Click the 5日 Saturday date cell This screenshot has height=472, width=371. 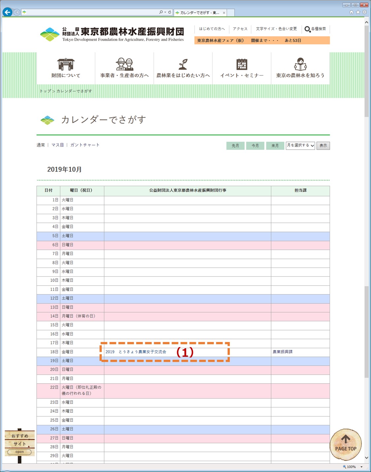[x=48, y=236]
